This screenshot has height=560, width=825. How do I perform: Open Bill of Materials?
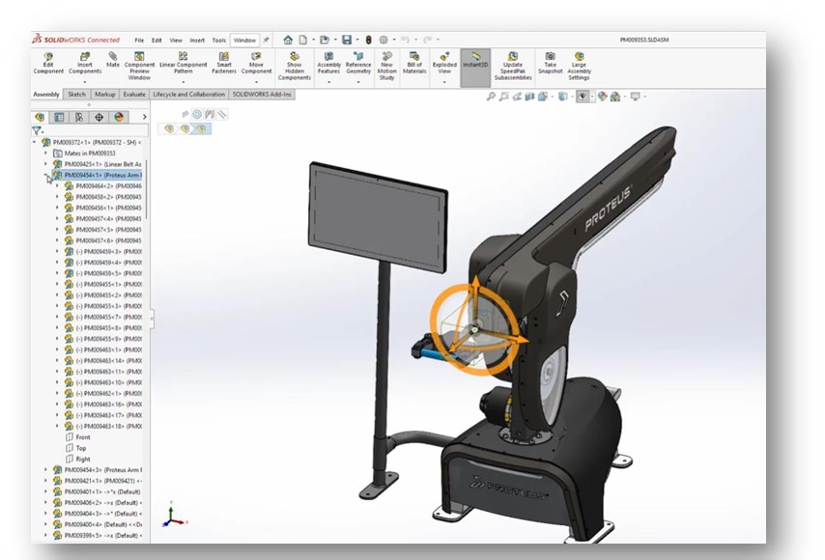click(x=414, y=63)
